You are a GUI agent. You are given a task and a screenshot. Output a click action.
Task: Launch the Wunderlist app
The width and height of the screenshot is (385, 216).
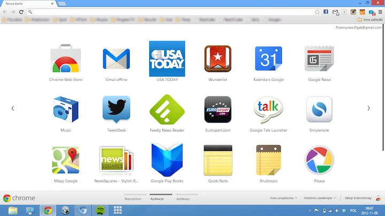218,59
